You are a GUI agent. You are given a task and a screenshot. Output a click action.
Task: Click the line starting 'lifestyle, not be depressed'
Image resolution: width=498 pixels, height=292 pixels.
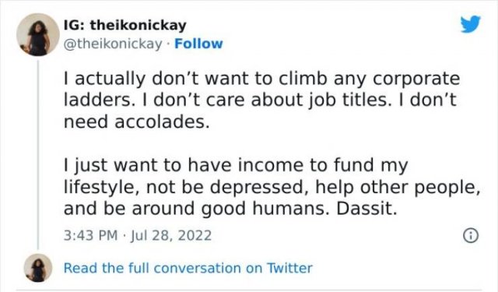click(272, 187)
